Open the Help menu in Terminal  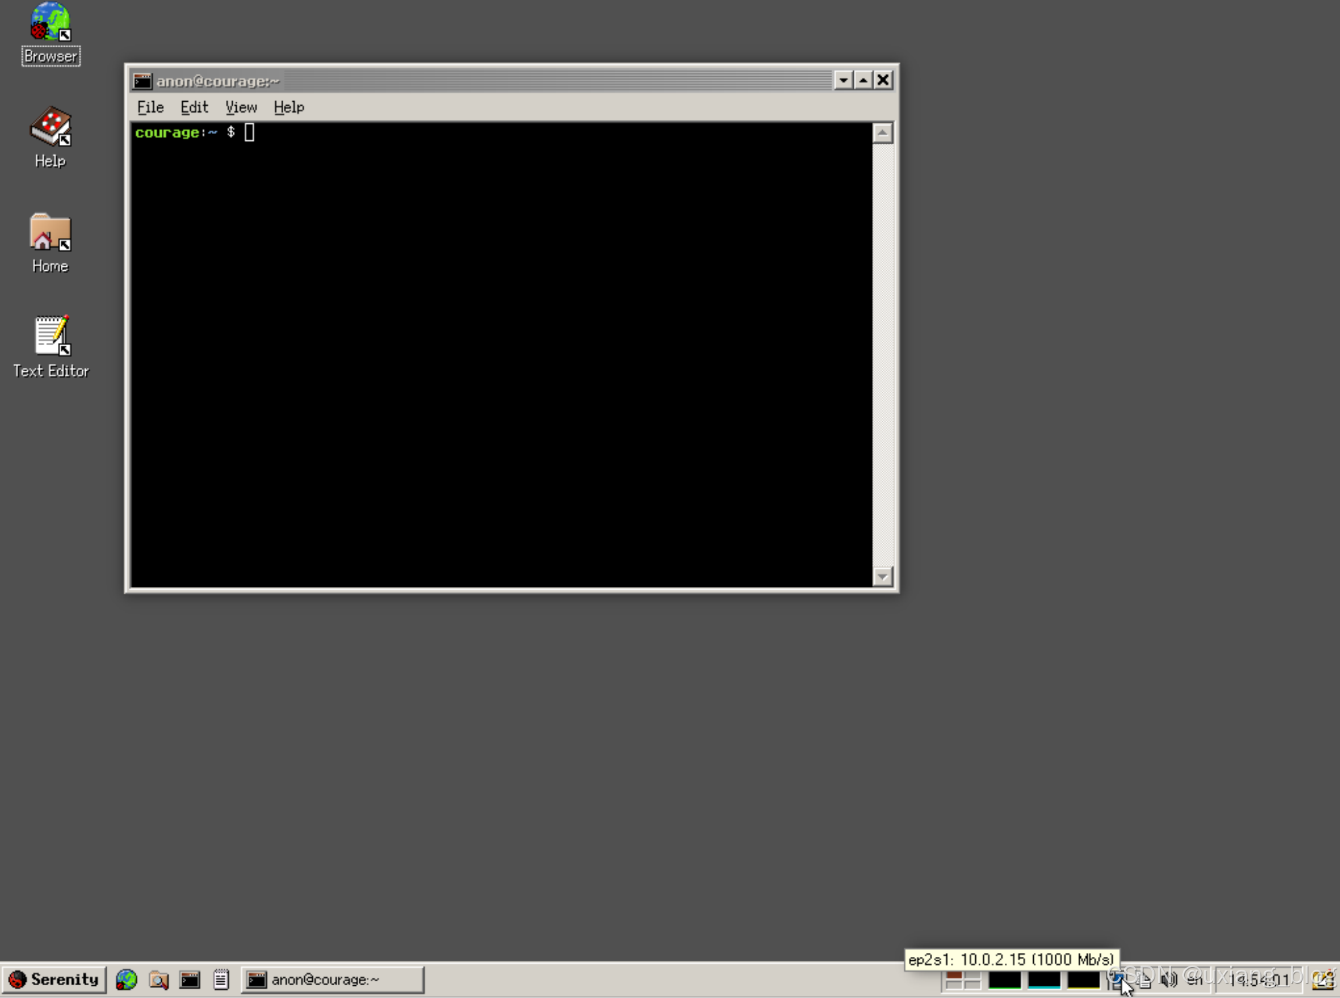pos(289,107)
